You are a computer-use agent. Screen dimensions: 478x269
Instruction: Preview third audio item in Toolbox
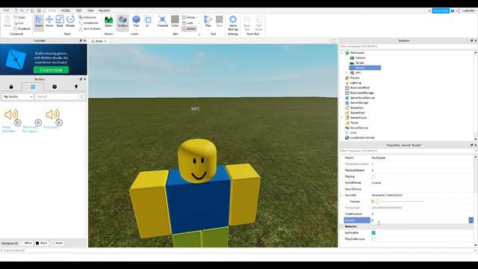[x=59, y=123]
